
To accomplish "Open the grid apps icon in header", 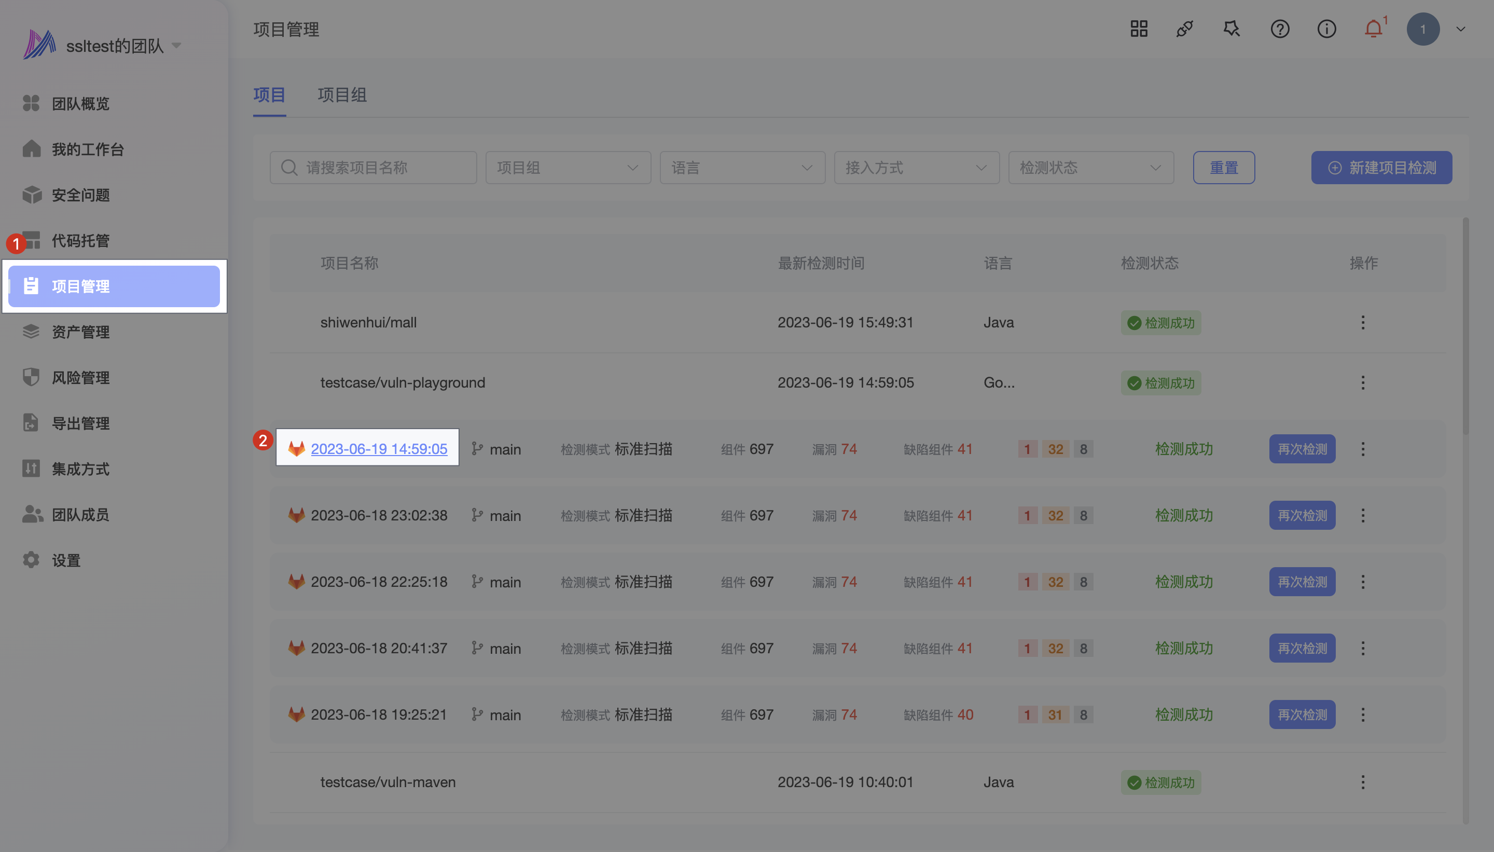I will click(x=1138, y=29).
